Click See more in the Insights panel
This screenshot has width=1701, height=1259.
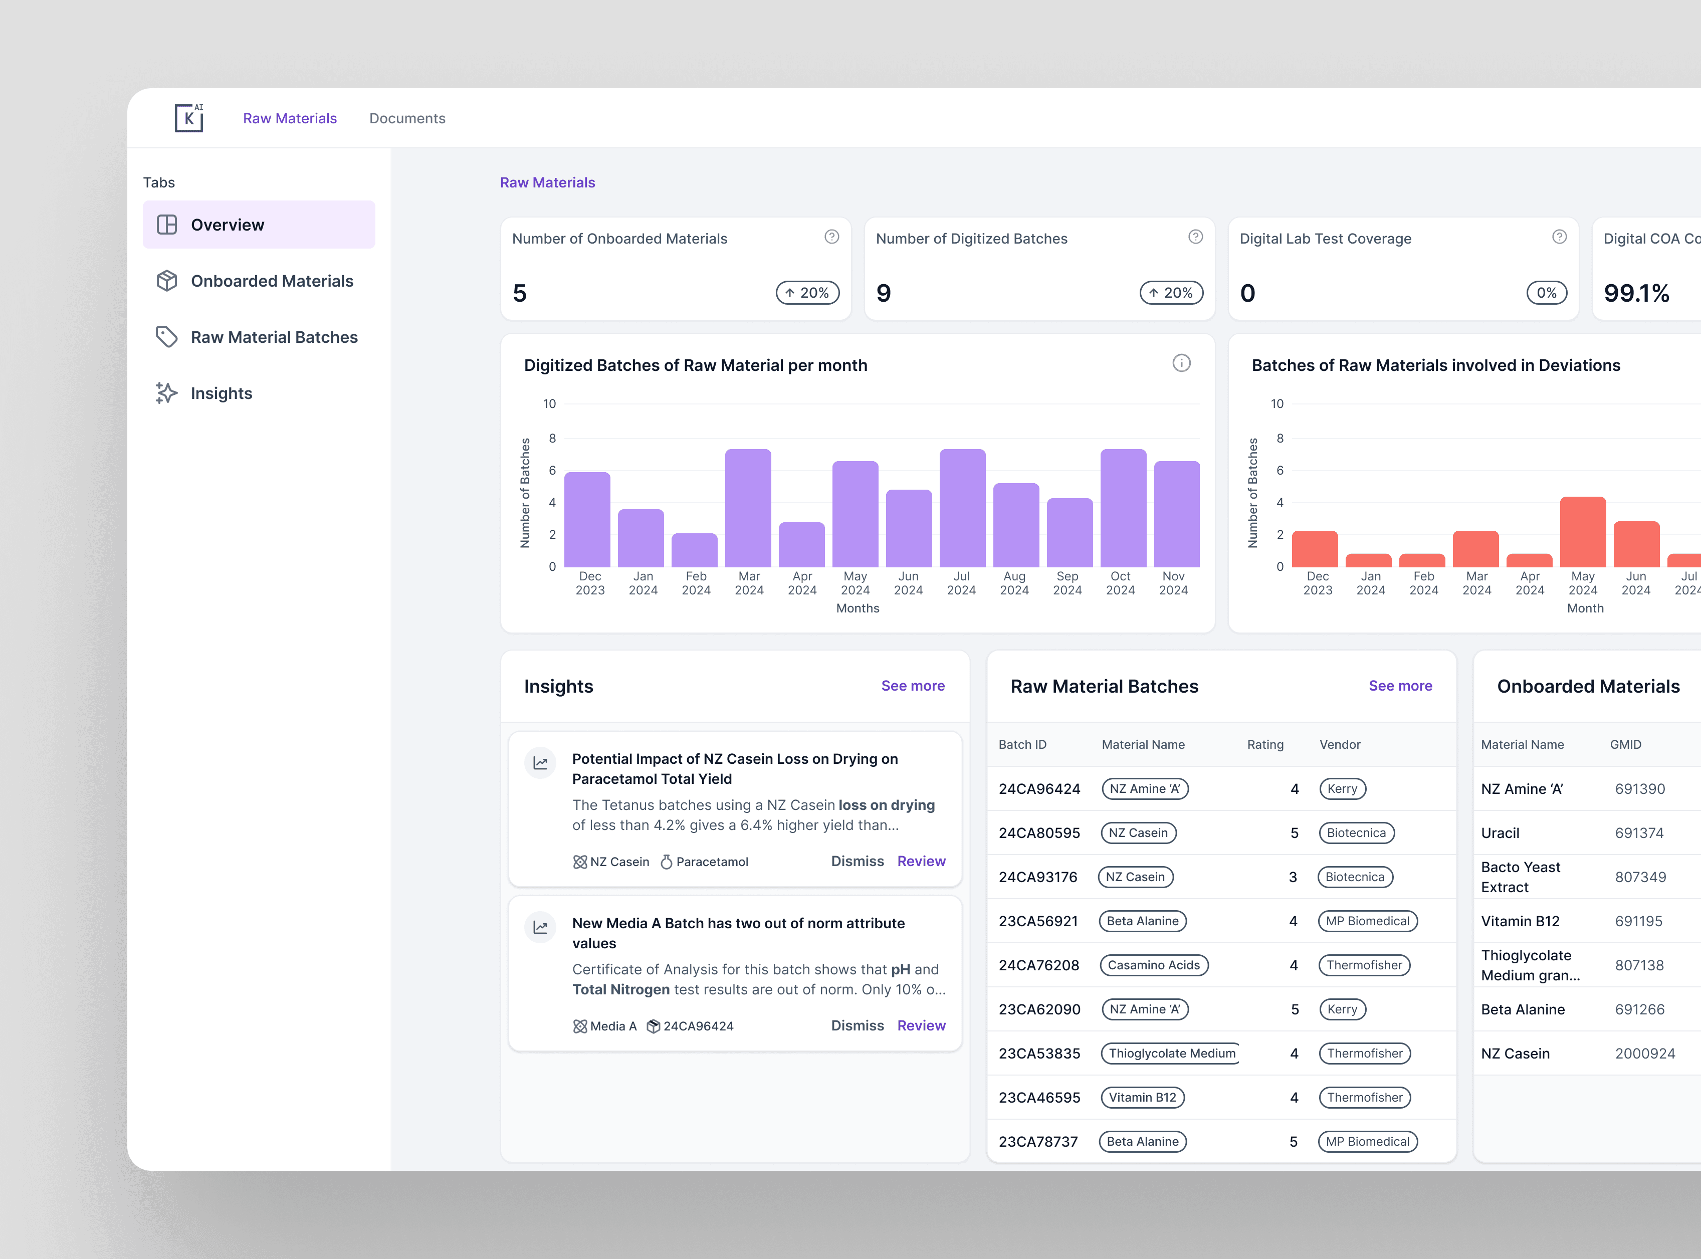(912, 685)
